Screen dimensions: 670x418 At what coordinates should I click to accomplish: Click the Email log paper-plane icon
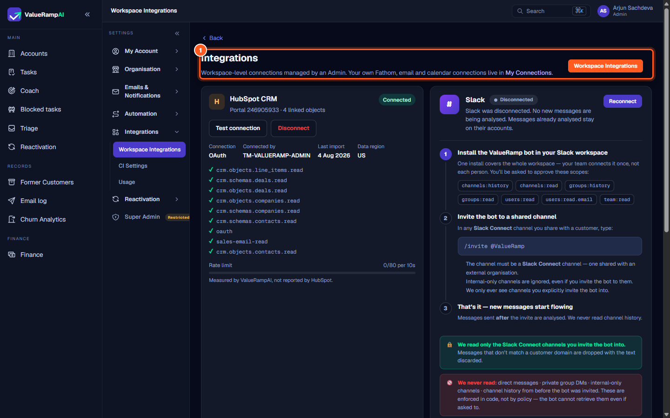12,201
